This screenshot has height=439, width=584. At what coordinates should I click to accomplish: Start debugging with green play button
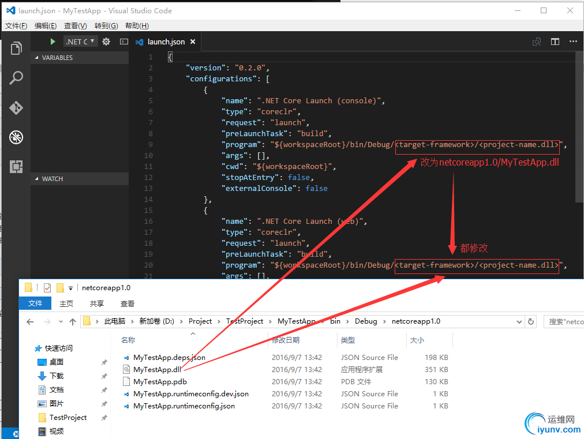click(x=53, y=42)
